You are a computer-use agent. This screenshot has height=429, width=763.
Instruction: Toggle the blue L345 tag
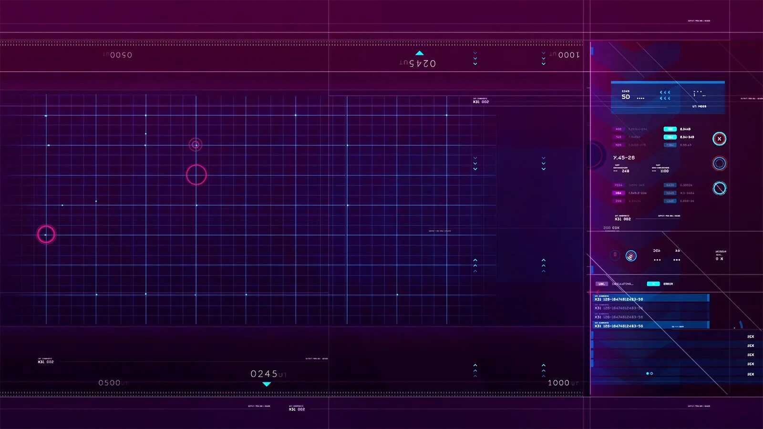click(670, 201)
